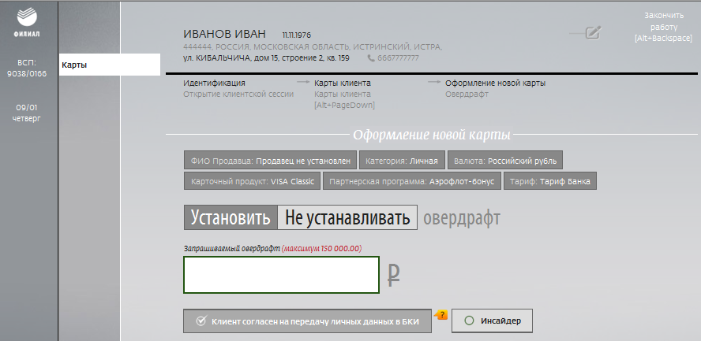
Task: Click address line ул. КИБАЛЬЧИЧА, дом 15
Action: click(x=266, y=58)
